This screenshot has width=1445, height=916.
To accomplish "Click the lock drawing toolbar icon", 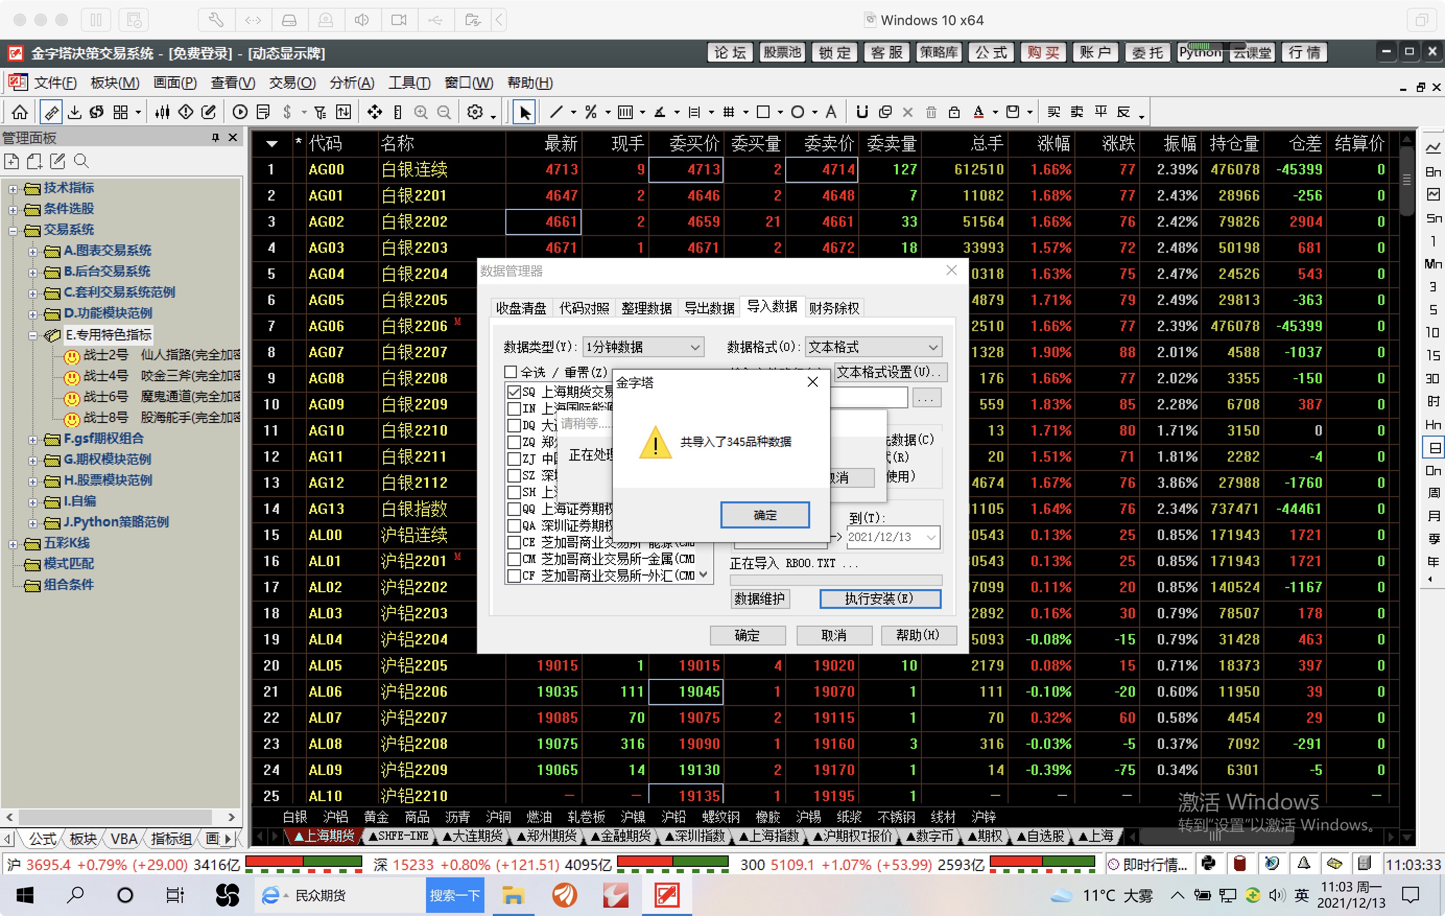I will point(954,112).
